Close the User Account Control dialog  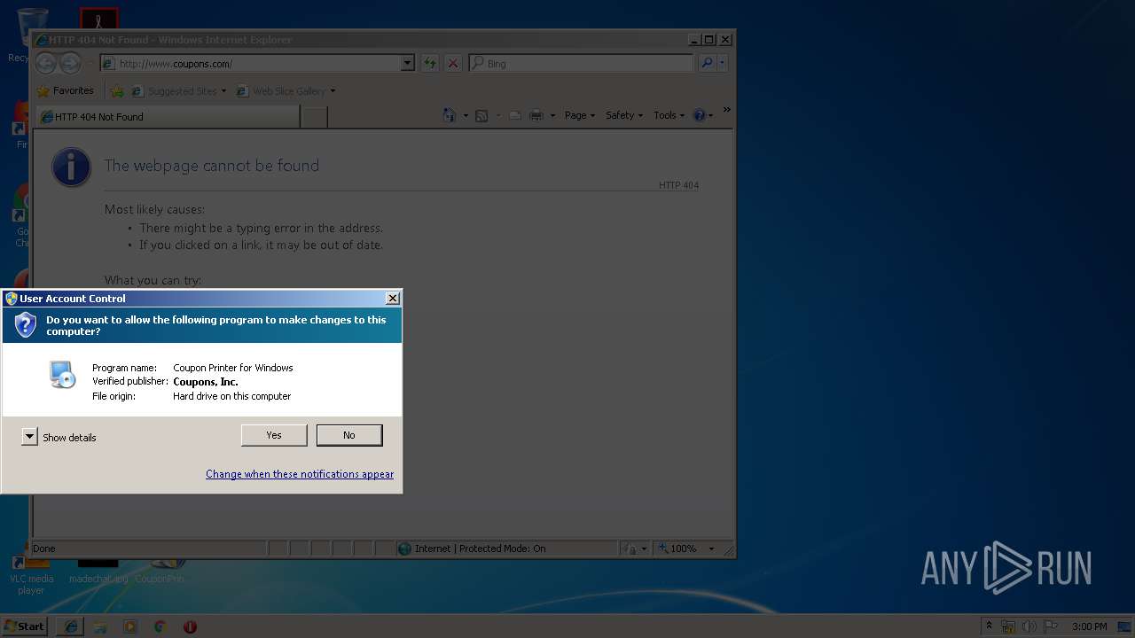click(393, 299)
